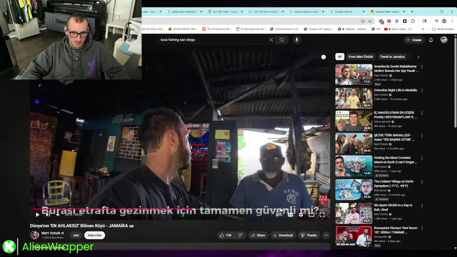Open the Coldest Village on Earth thumbnail
Image resolution: width=457 pixels, height=257 pixels.
(354, 189)
